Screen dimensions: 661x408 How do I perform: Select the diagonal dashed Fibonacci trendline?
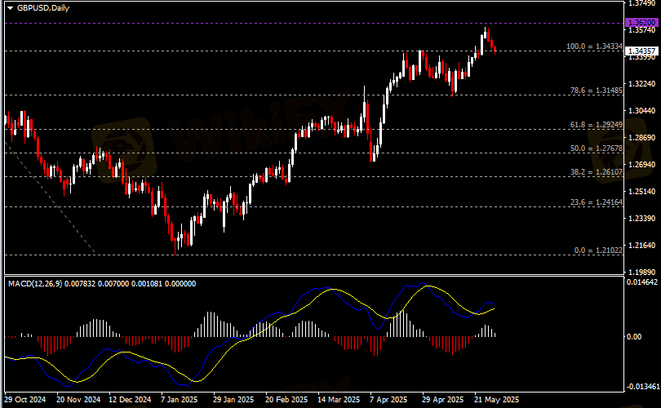[x=51, y=199]
